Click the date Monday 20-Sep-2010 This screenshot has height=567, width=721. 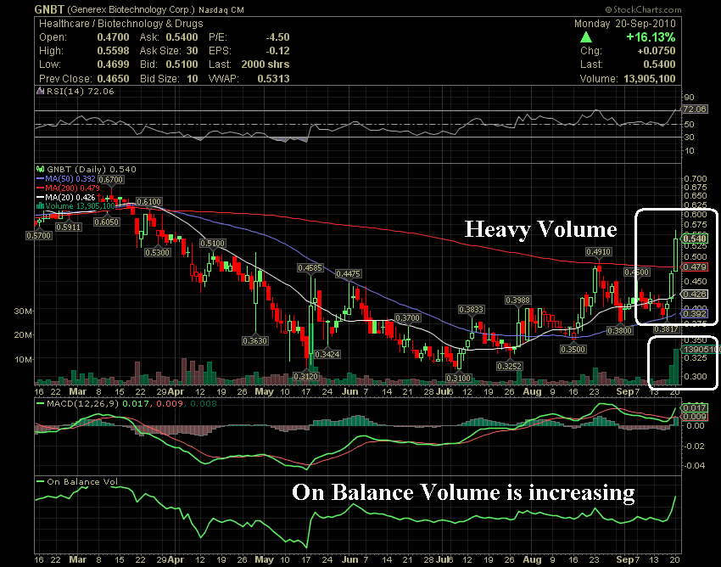pyautogui.click(x=625, y=24)
